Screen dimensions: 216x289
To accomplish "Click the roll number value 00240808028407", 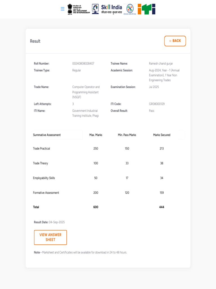I will click(83, 64).
